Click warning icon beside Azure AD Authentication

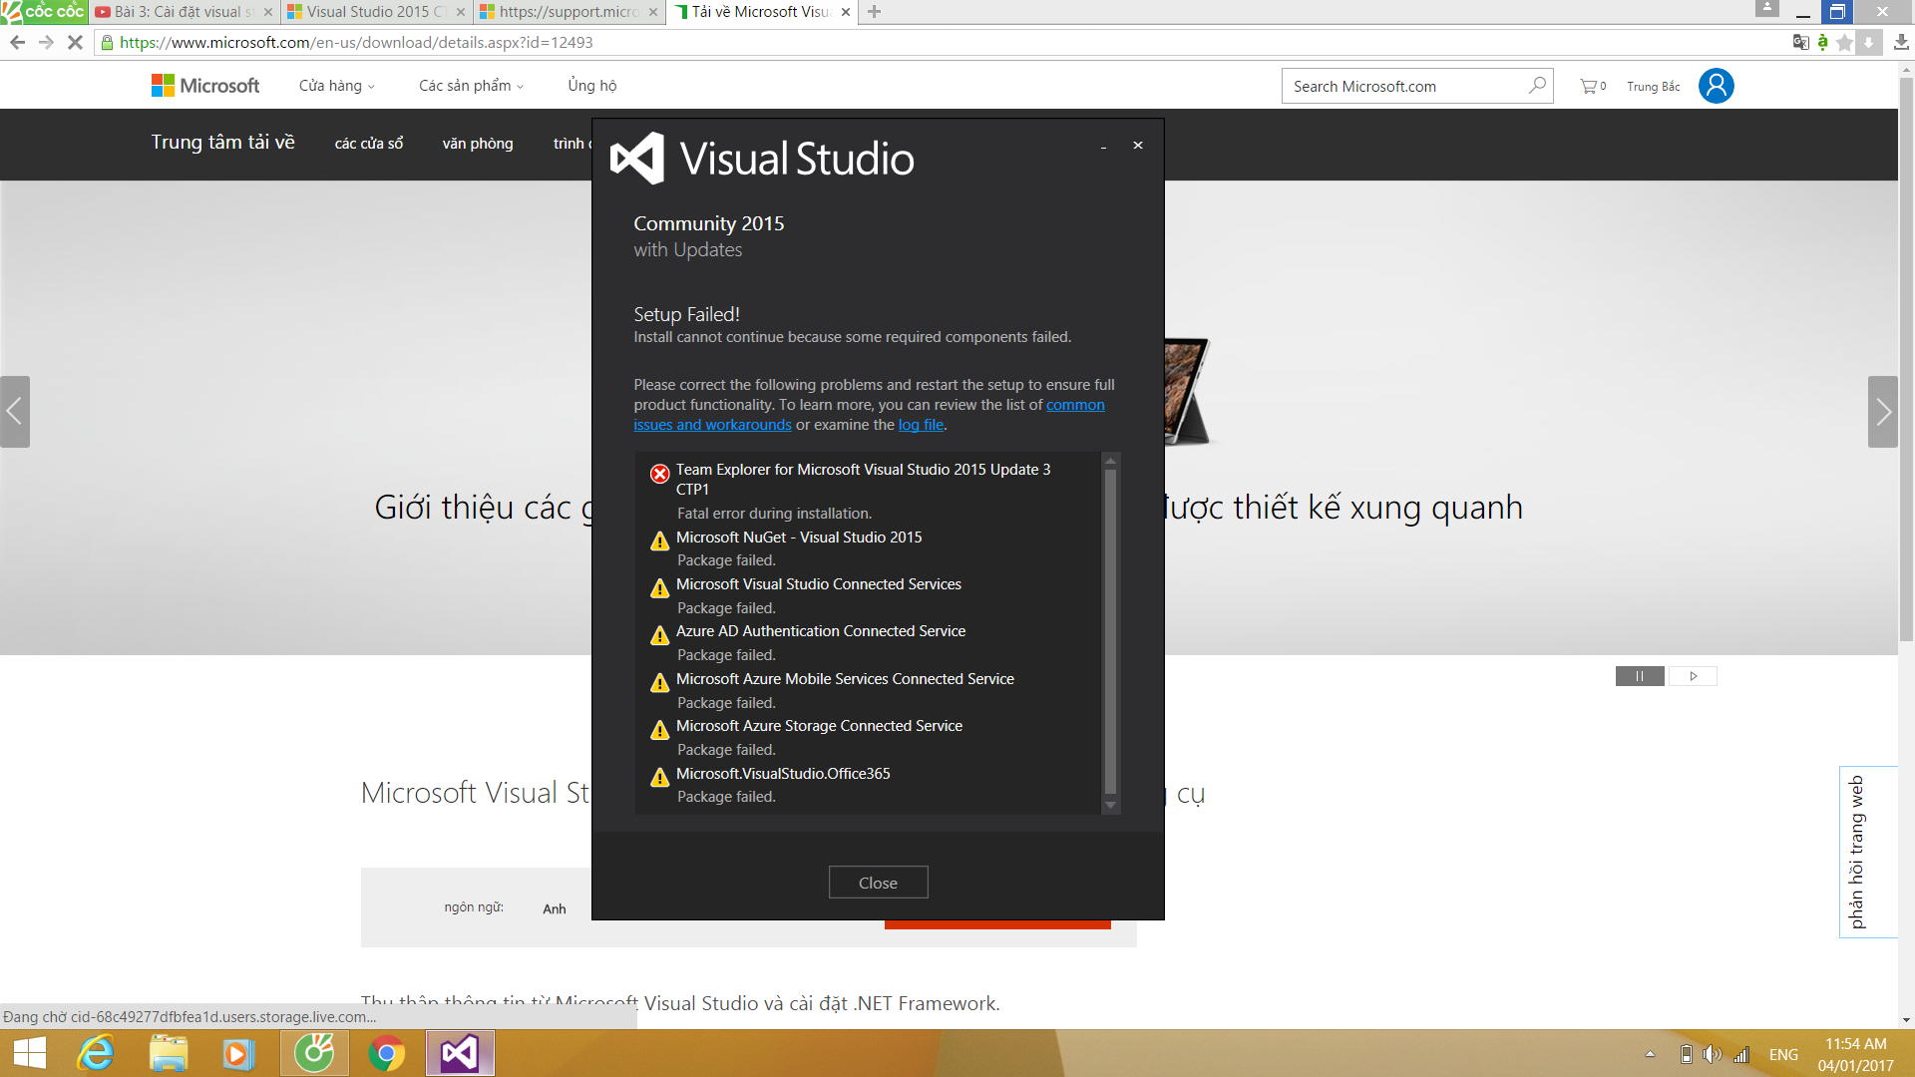click(659, 635)
